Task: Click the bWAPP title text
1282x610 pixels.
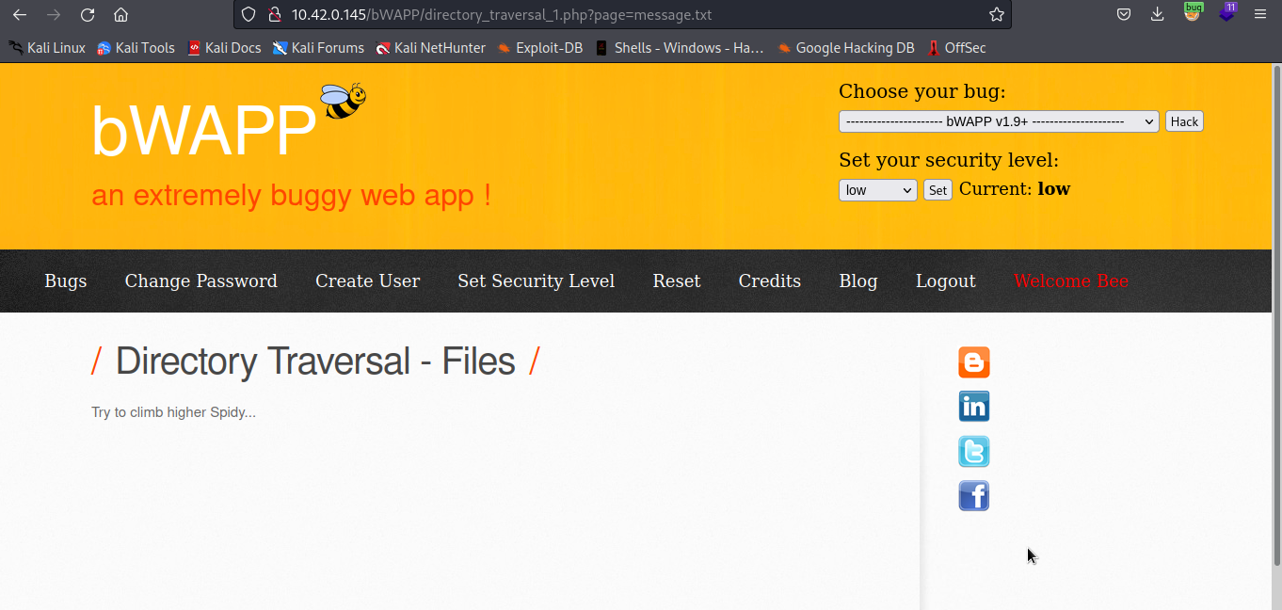Action: point(203,131)
